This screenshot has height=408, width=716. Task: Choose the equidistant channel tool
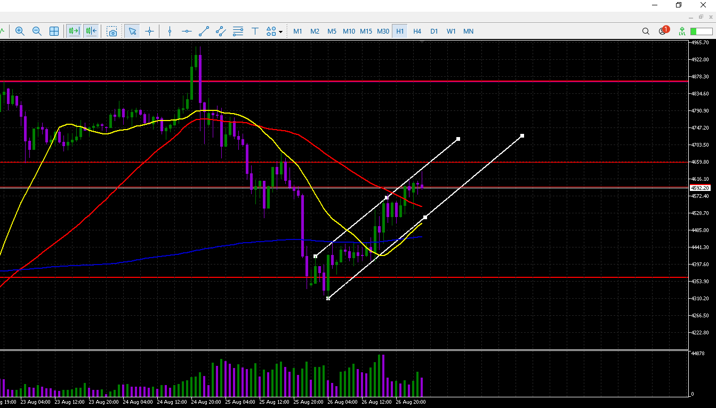[x=221, y=31]
